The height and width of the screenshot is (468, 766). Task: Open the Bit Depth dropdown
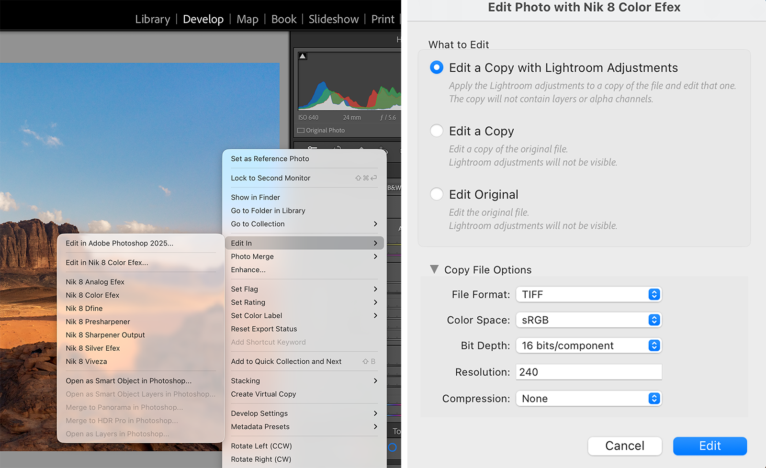[588, 345]
